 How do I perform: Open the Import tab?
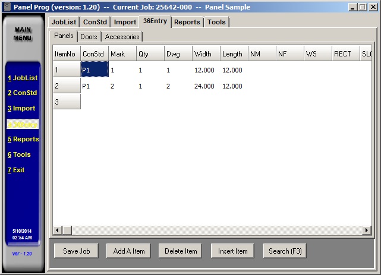point(125,22)
